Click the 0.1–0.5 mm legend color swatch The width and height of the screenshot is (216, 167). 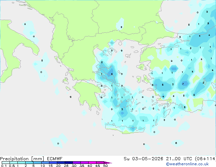pos(6,163)
